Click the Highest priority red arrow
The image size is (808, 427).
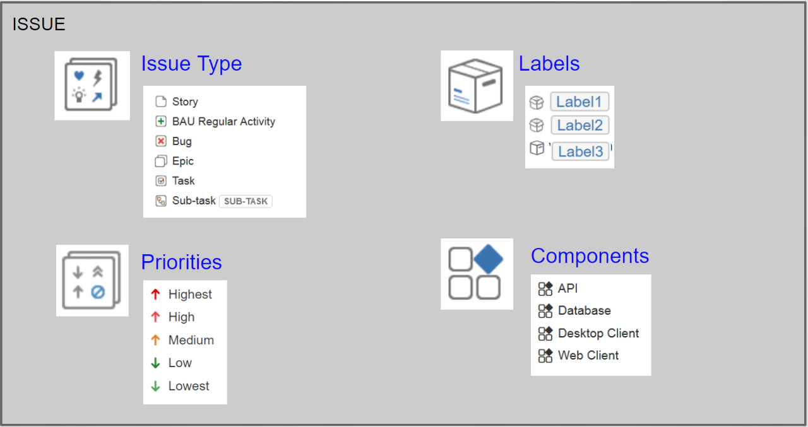point(157,294)
